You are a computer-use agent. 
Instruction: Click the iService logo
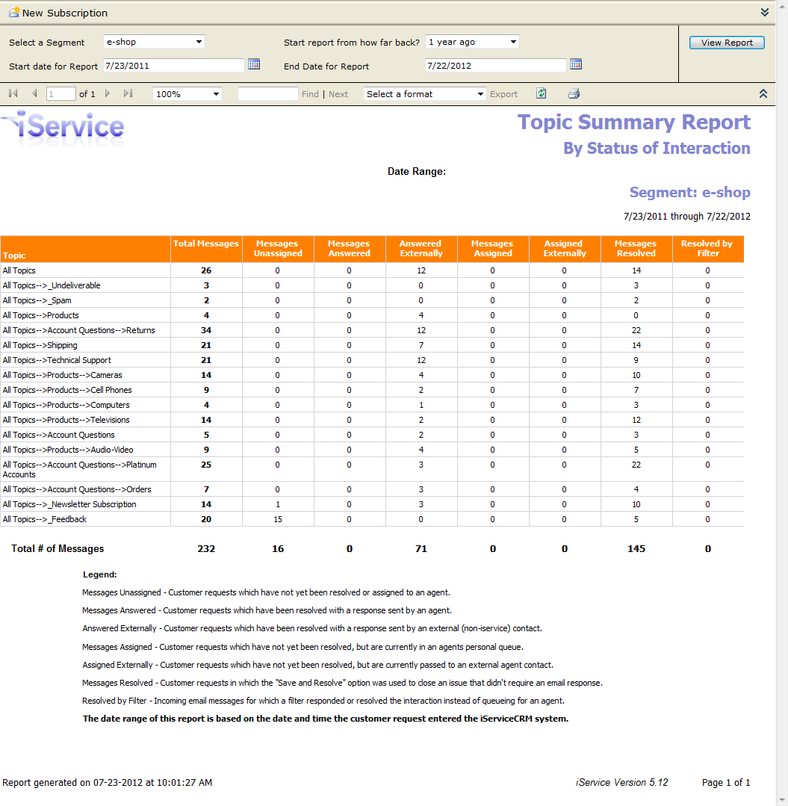(x=63, y=128)
